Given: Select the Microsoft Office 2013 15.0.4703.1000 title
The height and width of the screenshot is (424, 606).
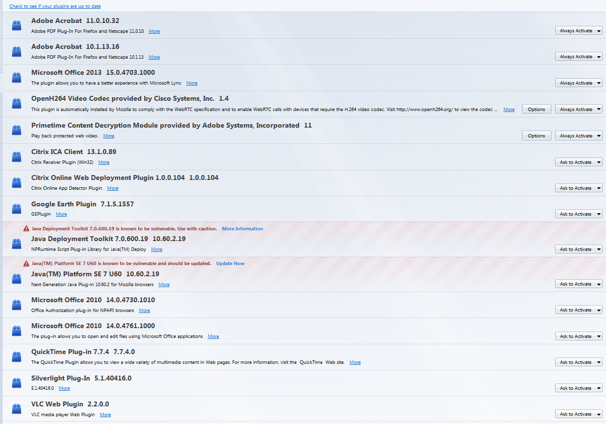Looking at the screenshot, I should point(93,72).
